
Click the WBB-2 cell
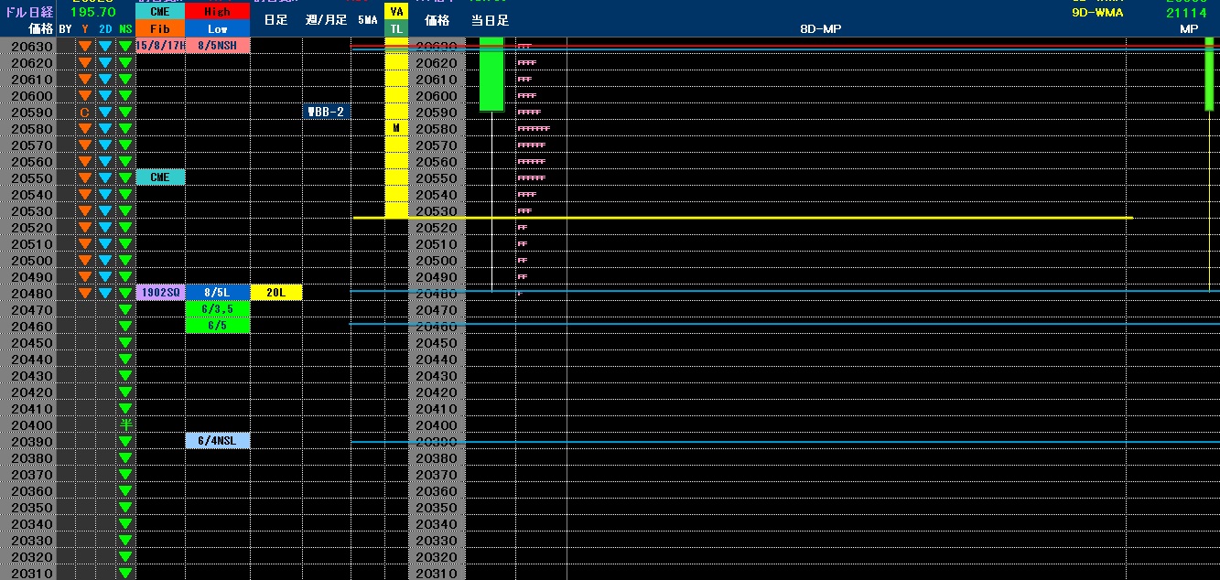pyautogui.click(x=327, y=112)
